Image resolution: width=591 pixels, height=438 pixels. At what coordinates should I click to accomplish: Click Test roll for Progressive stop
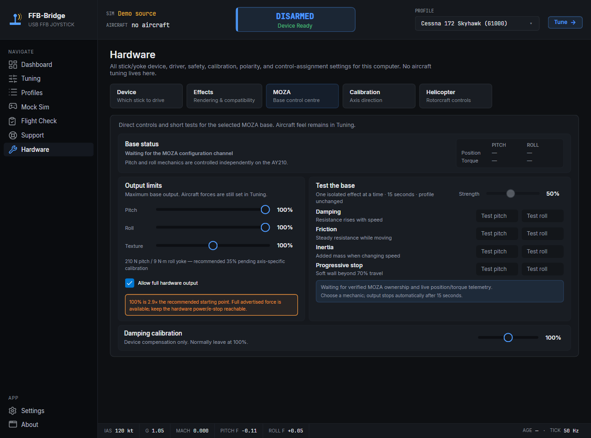pyautogui.click(x=543, y=269)
